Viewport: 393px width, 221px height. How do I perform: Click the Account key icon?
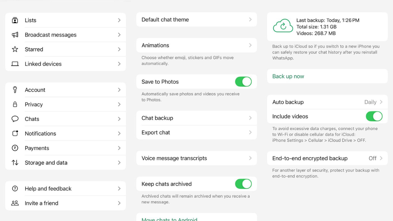pos(15,90)
